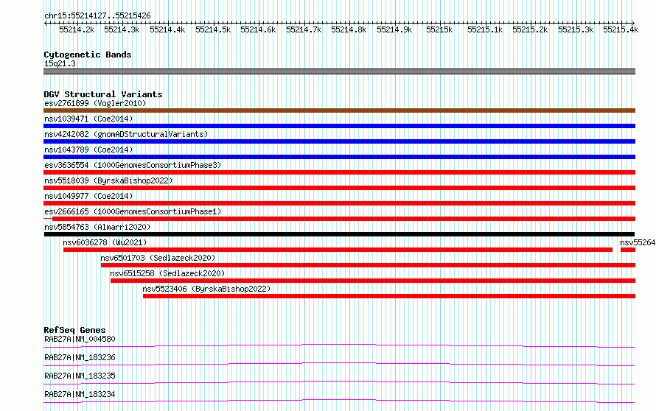Select red bar under nsv5523406
Screen dimensions: 656x411
[x=389, y=296]
